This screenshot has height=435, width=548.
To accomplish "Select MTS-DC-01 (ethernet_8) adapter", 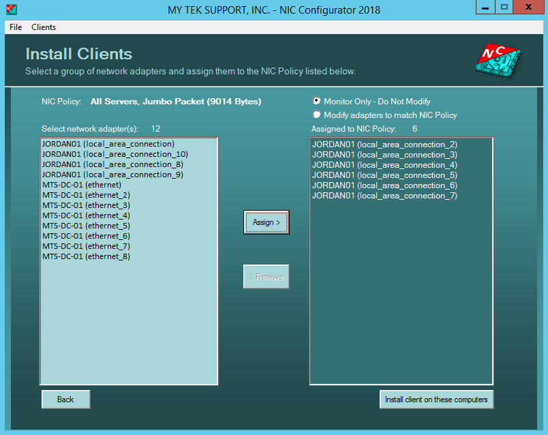I will click(85, 256).
